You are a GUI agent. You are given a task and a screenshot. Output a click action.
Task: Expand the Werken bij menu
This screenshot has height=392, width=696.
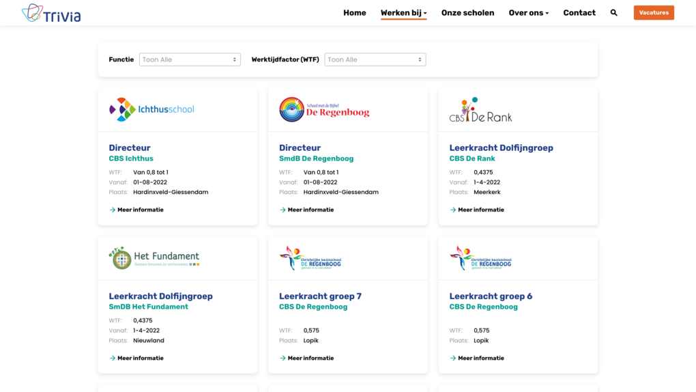pos(403,13)
